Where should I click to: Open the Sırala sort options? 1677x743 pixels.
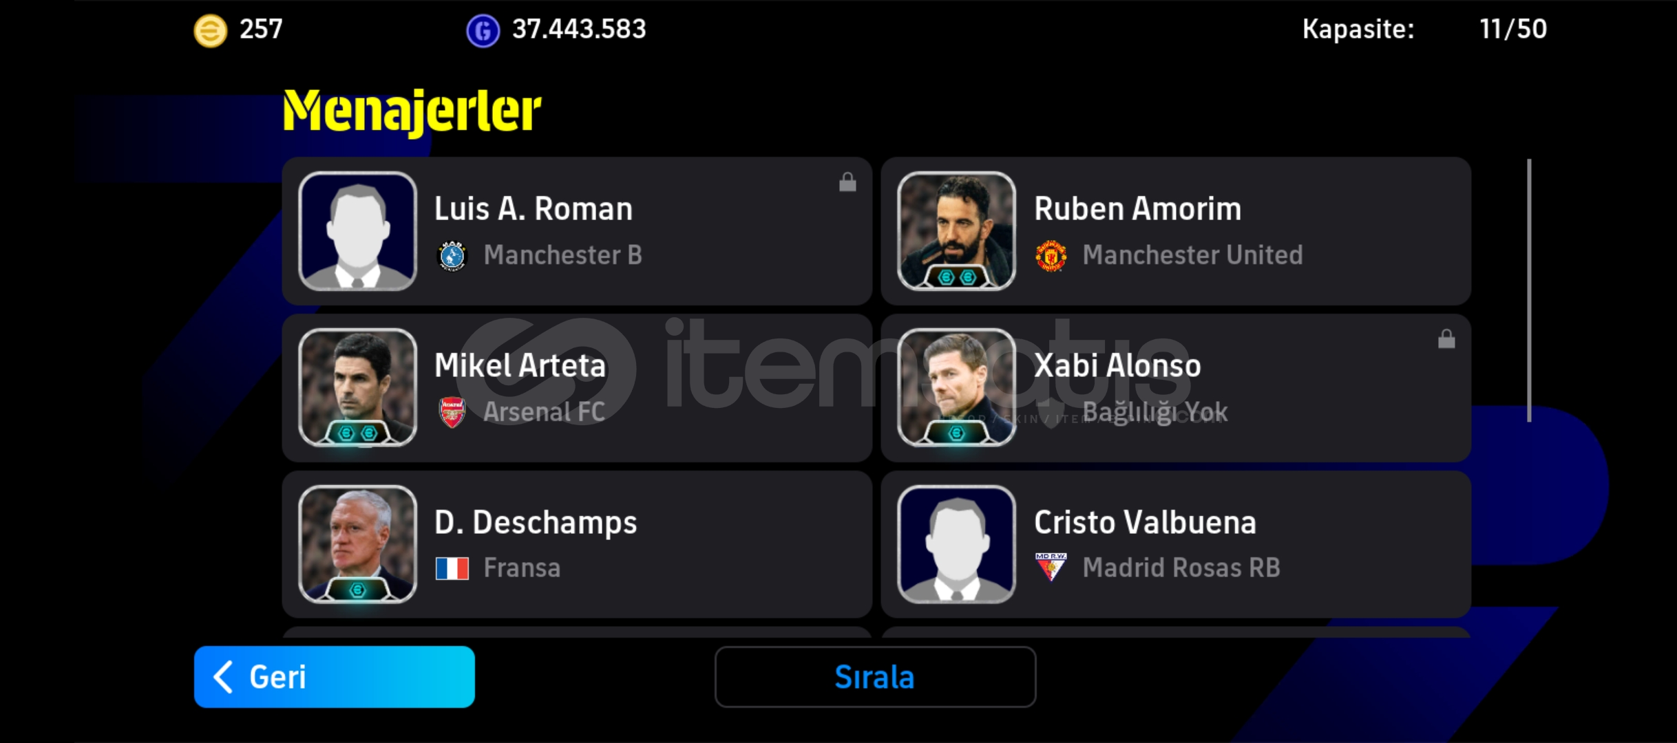tap(875, 677)
